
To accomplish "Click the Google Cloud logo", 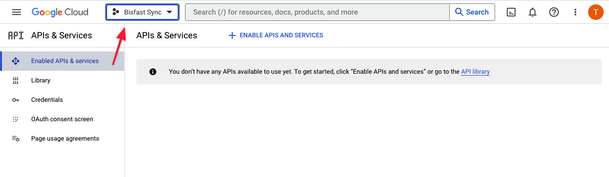I will point(60,12).
